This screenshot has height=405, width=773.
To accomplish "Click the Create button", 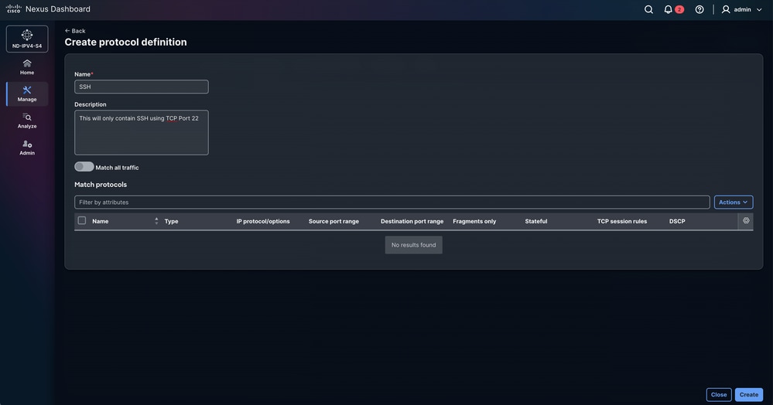I will click(748, 395).
